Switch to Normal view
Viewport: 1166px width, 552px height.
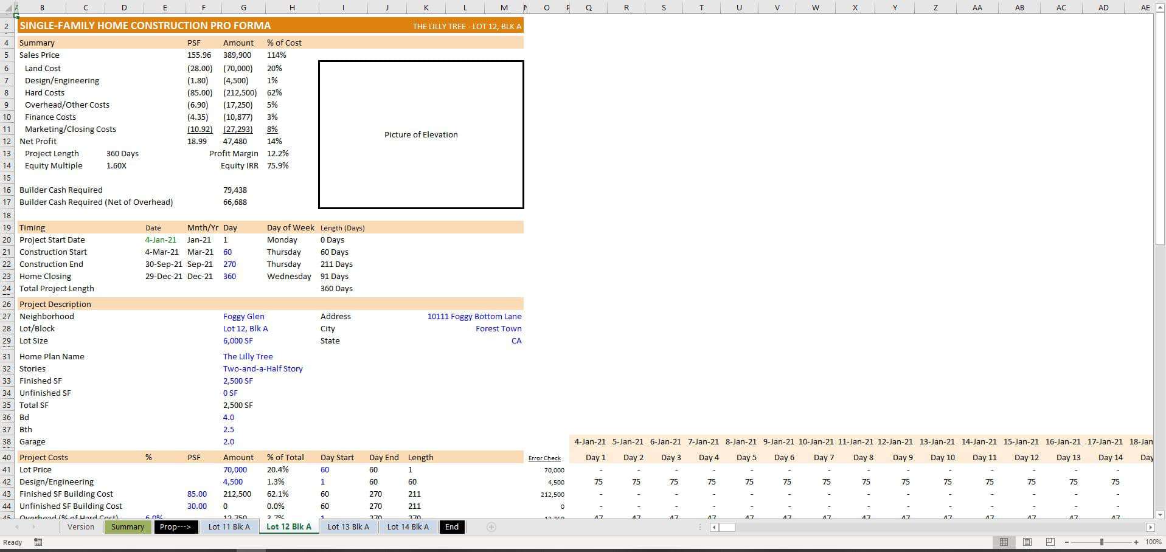click(x=1004, y=542)
